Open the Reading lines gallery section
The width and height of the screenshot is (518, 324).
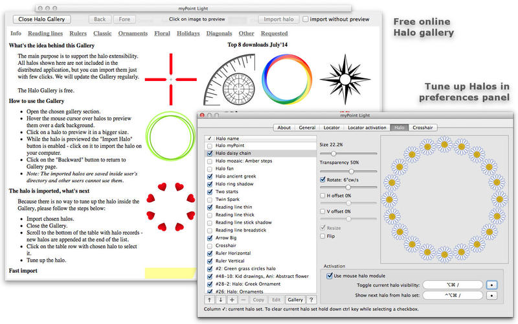point(45,34)
